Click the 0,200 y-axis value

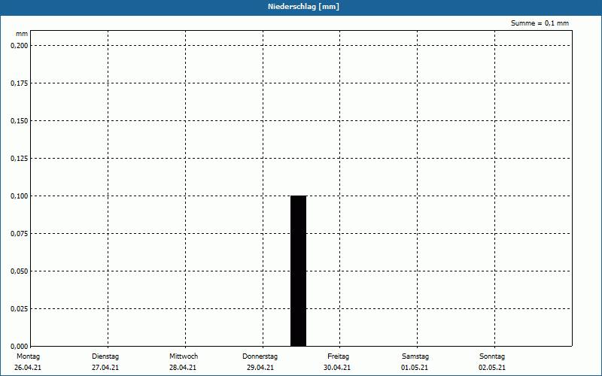pyautogui.click(x=20, y=46)
